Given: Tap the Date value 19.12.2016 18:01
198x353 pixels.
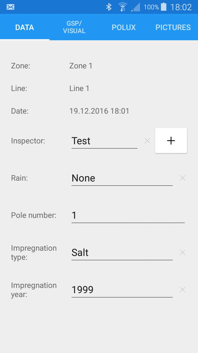Looking at the screenshot, I should pos(99,111).
